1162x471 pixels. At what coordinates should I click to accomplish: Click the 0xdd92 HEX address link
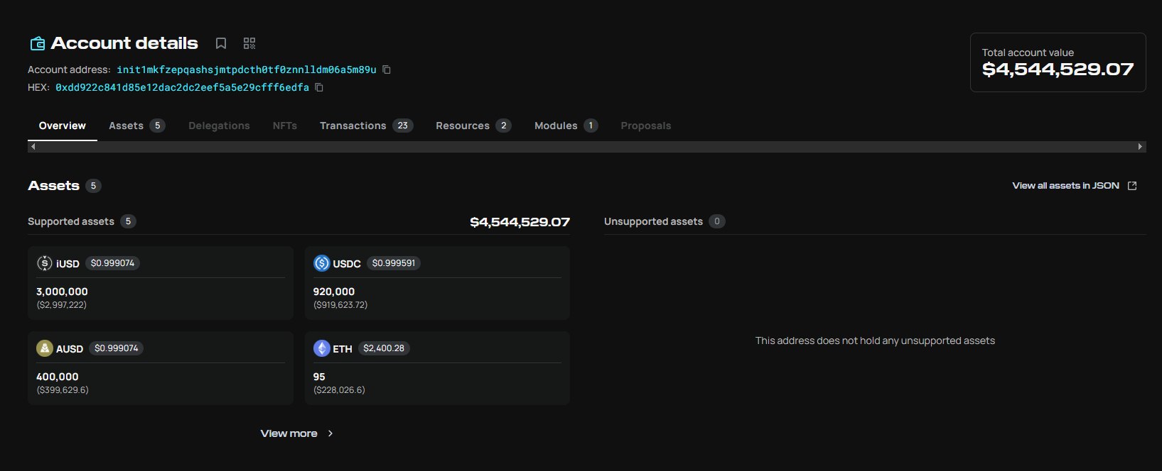pyautogui.click(x=182, y=87)
